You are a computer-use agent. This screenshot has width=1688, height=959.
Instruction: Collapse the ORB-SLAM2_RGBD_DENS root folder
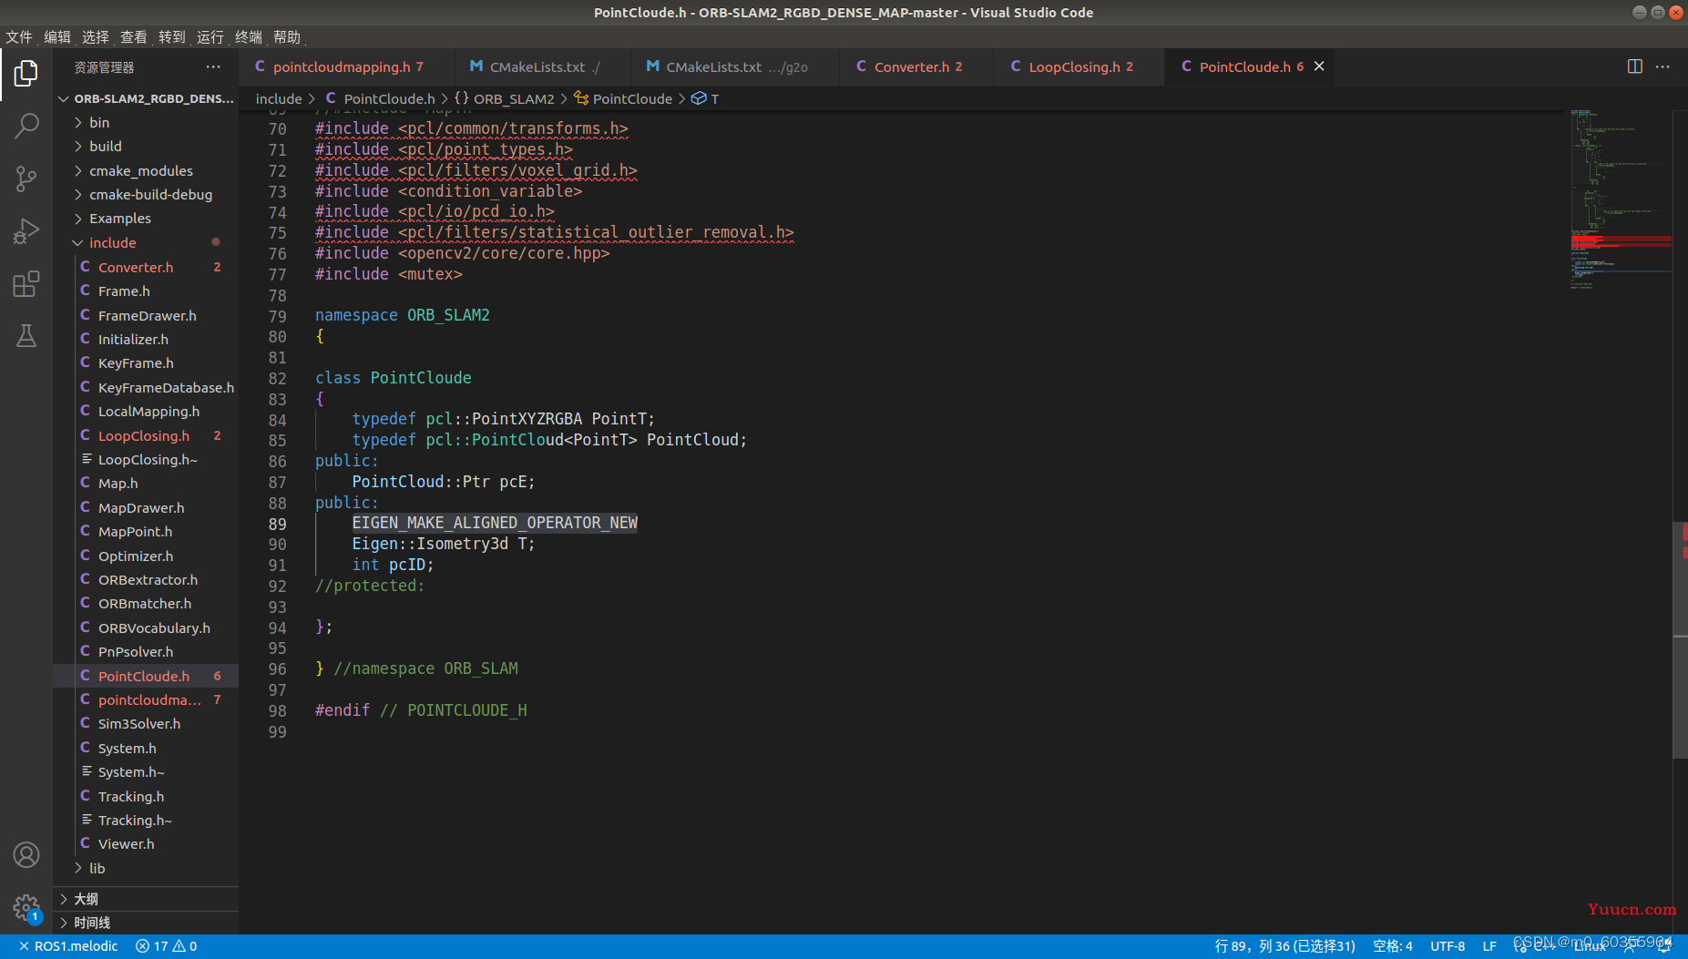(146, 98)
